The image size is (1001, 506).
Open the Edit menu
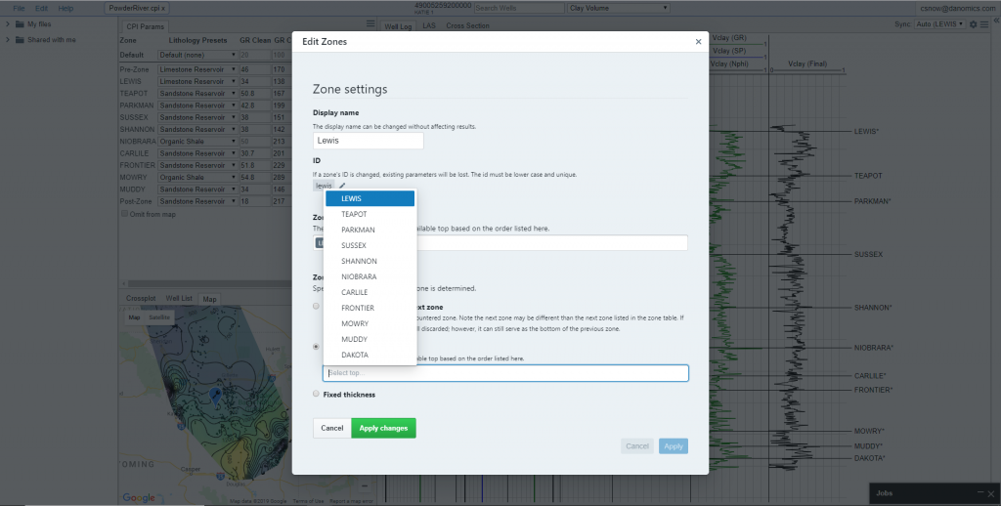[41, 8]
